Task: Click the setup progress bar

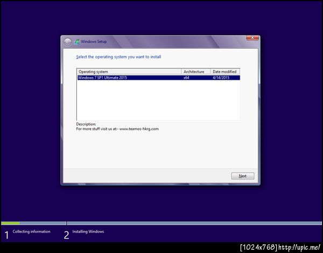Action: [x=161, y=223]
